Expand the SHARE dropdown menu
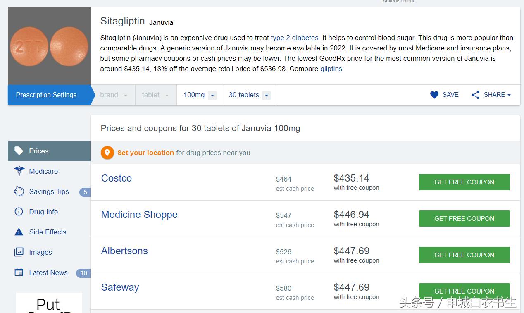This screenshot has width=524, height=313. point(491,95)
